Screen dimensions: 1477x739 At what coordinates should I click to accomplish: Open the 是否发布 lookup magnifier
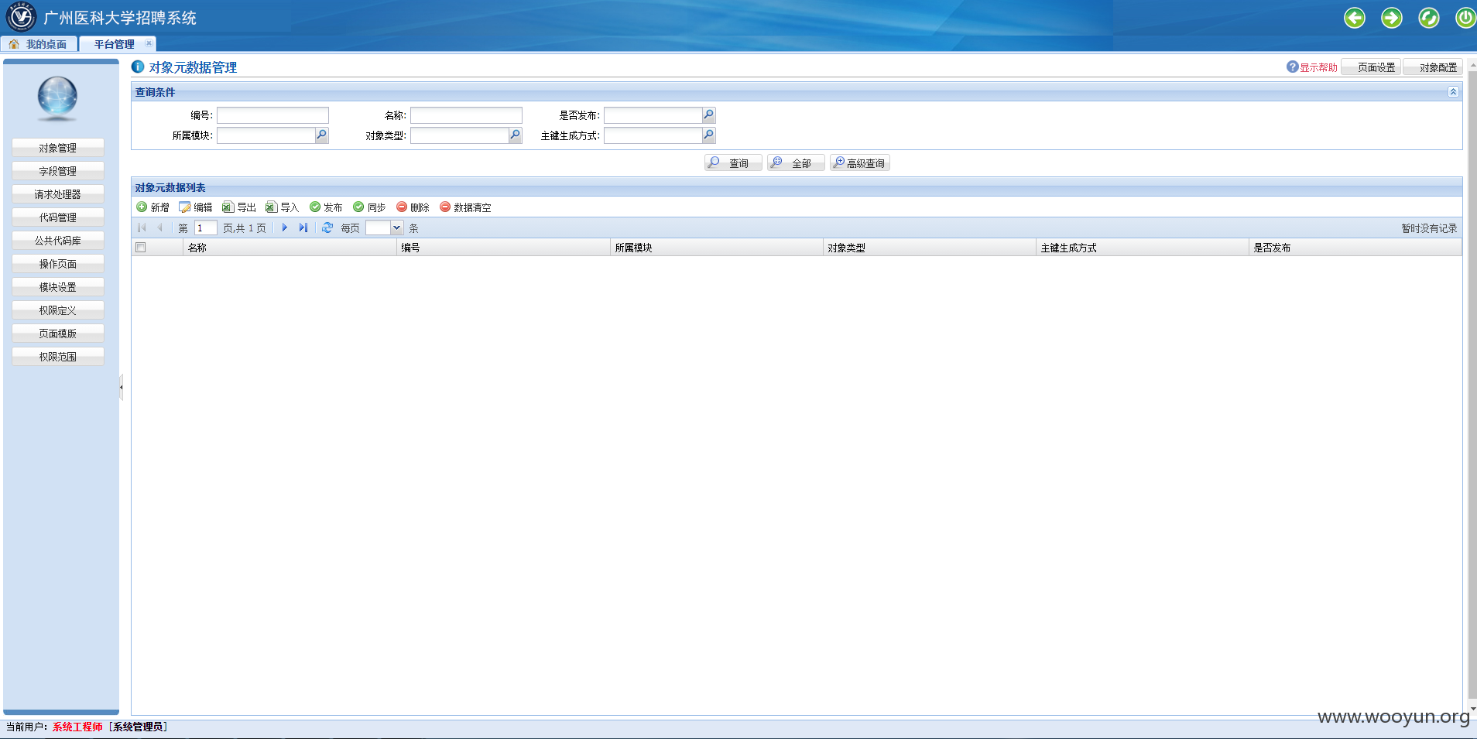pos(708,115)
